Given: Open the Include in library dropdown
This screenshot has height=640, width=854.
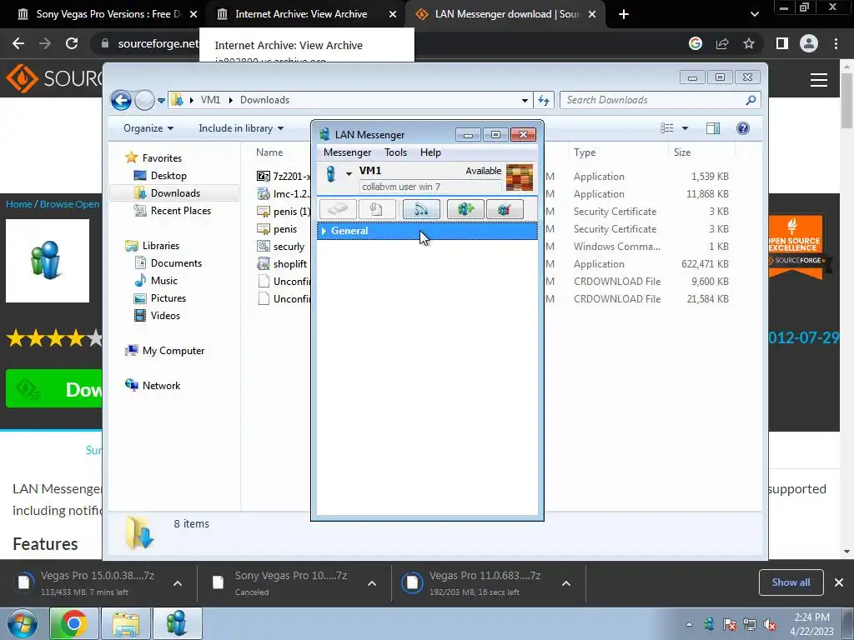Looking at the screenshot, I should 241,128.
